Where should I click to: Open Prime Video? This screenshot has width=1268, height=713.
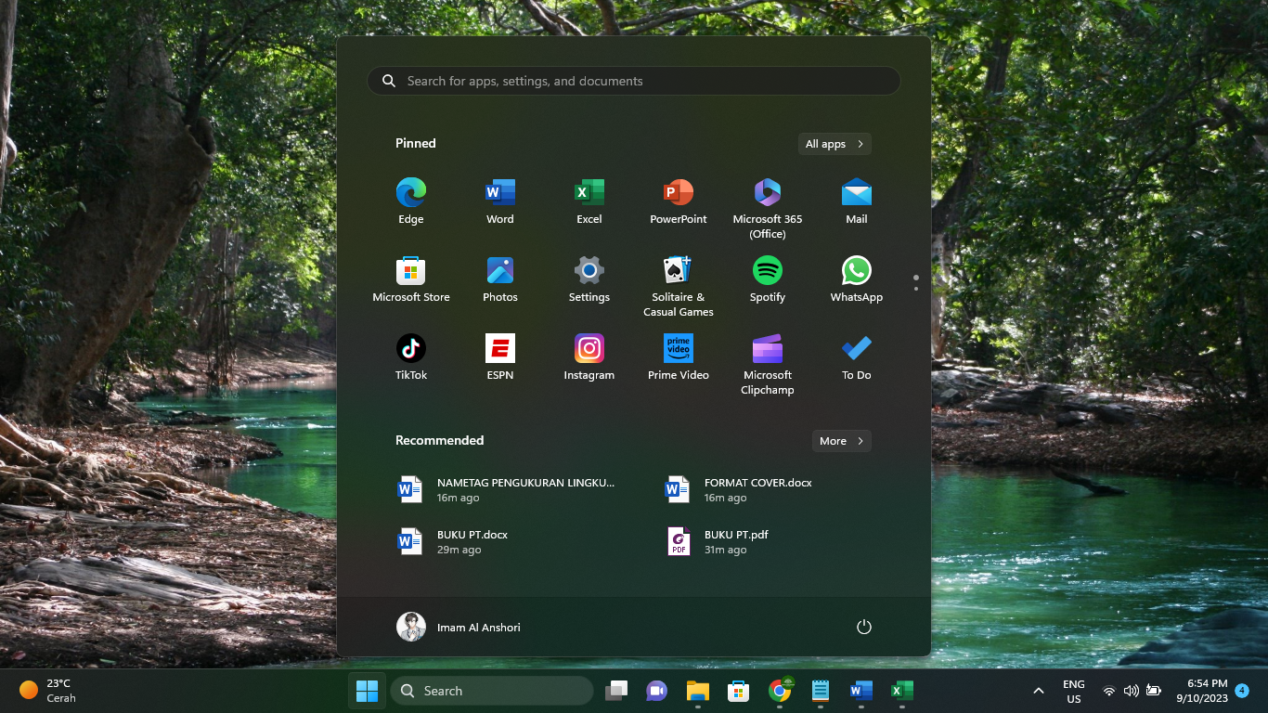[679, 357]
